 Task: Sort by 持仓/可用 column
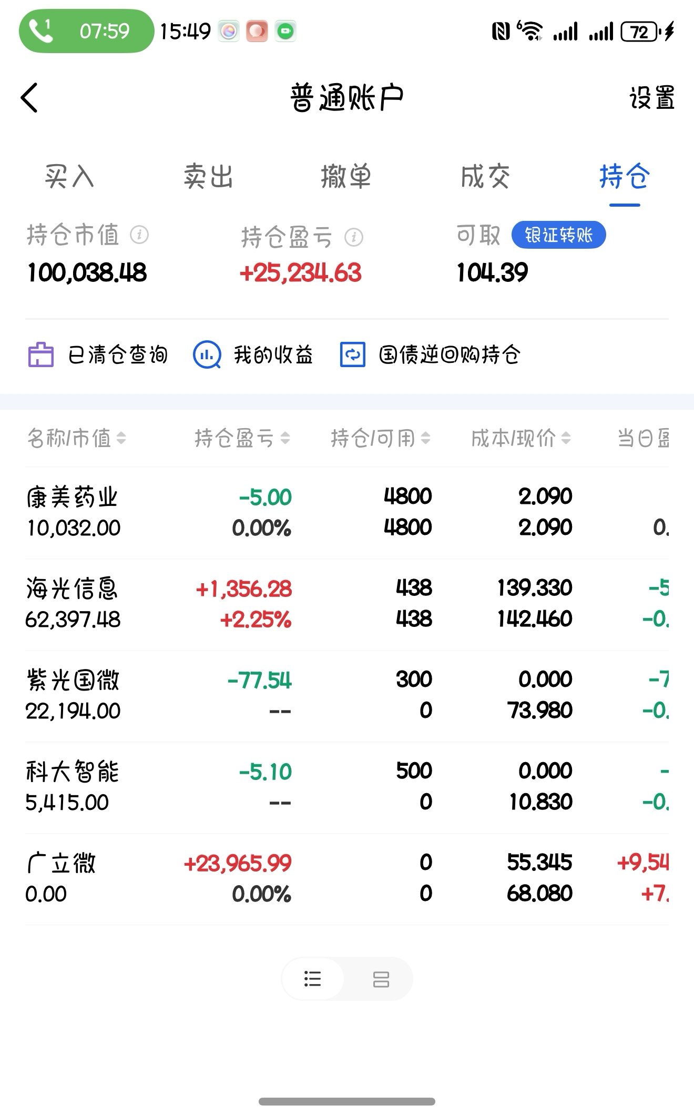pos(381,438)
